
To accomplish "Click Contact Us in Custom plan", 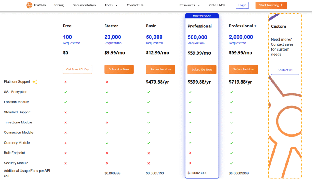I will [285, 70].
